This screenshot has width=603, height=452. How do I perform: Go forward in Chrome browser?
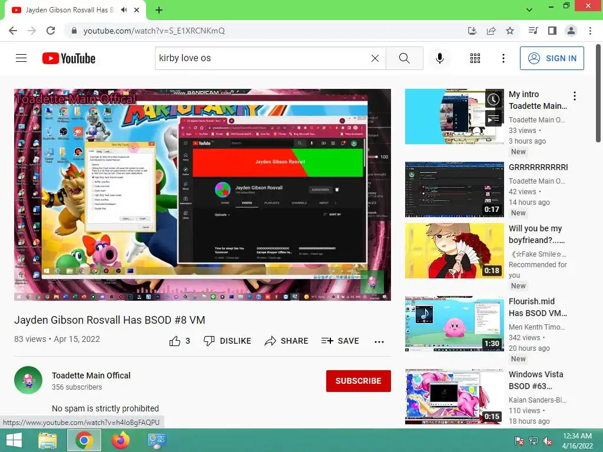(x=32, y=31)
